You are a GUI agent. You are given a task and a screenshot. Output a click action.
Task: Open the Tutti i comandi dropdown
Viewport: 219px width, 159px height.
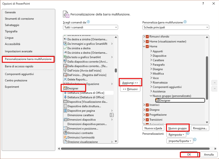coord(90,27)
